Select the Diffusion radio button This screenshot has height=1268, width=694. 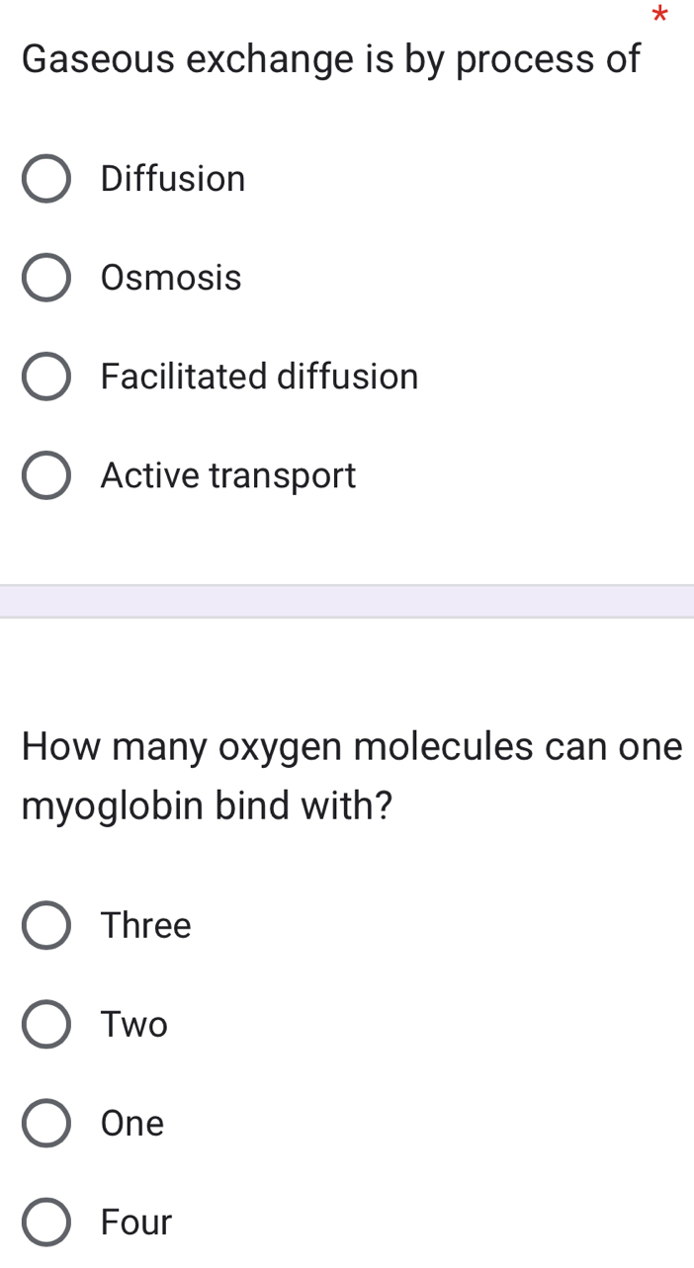click(x=46, y=179)
